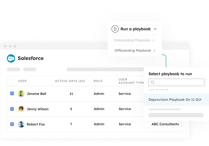Click the Jerome Bell user name
Viewport: 209px width, 146px height.
point(37,94)
